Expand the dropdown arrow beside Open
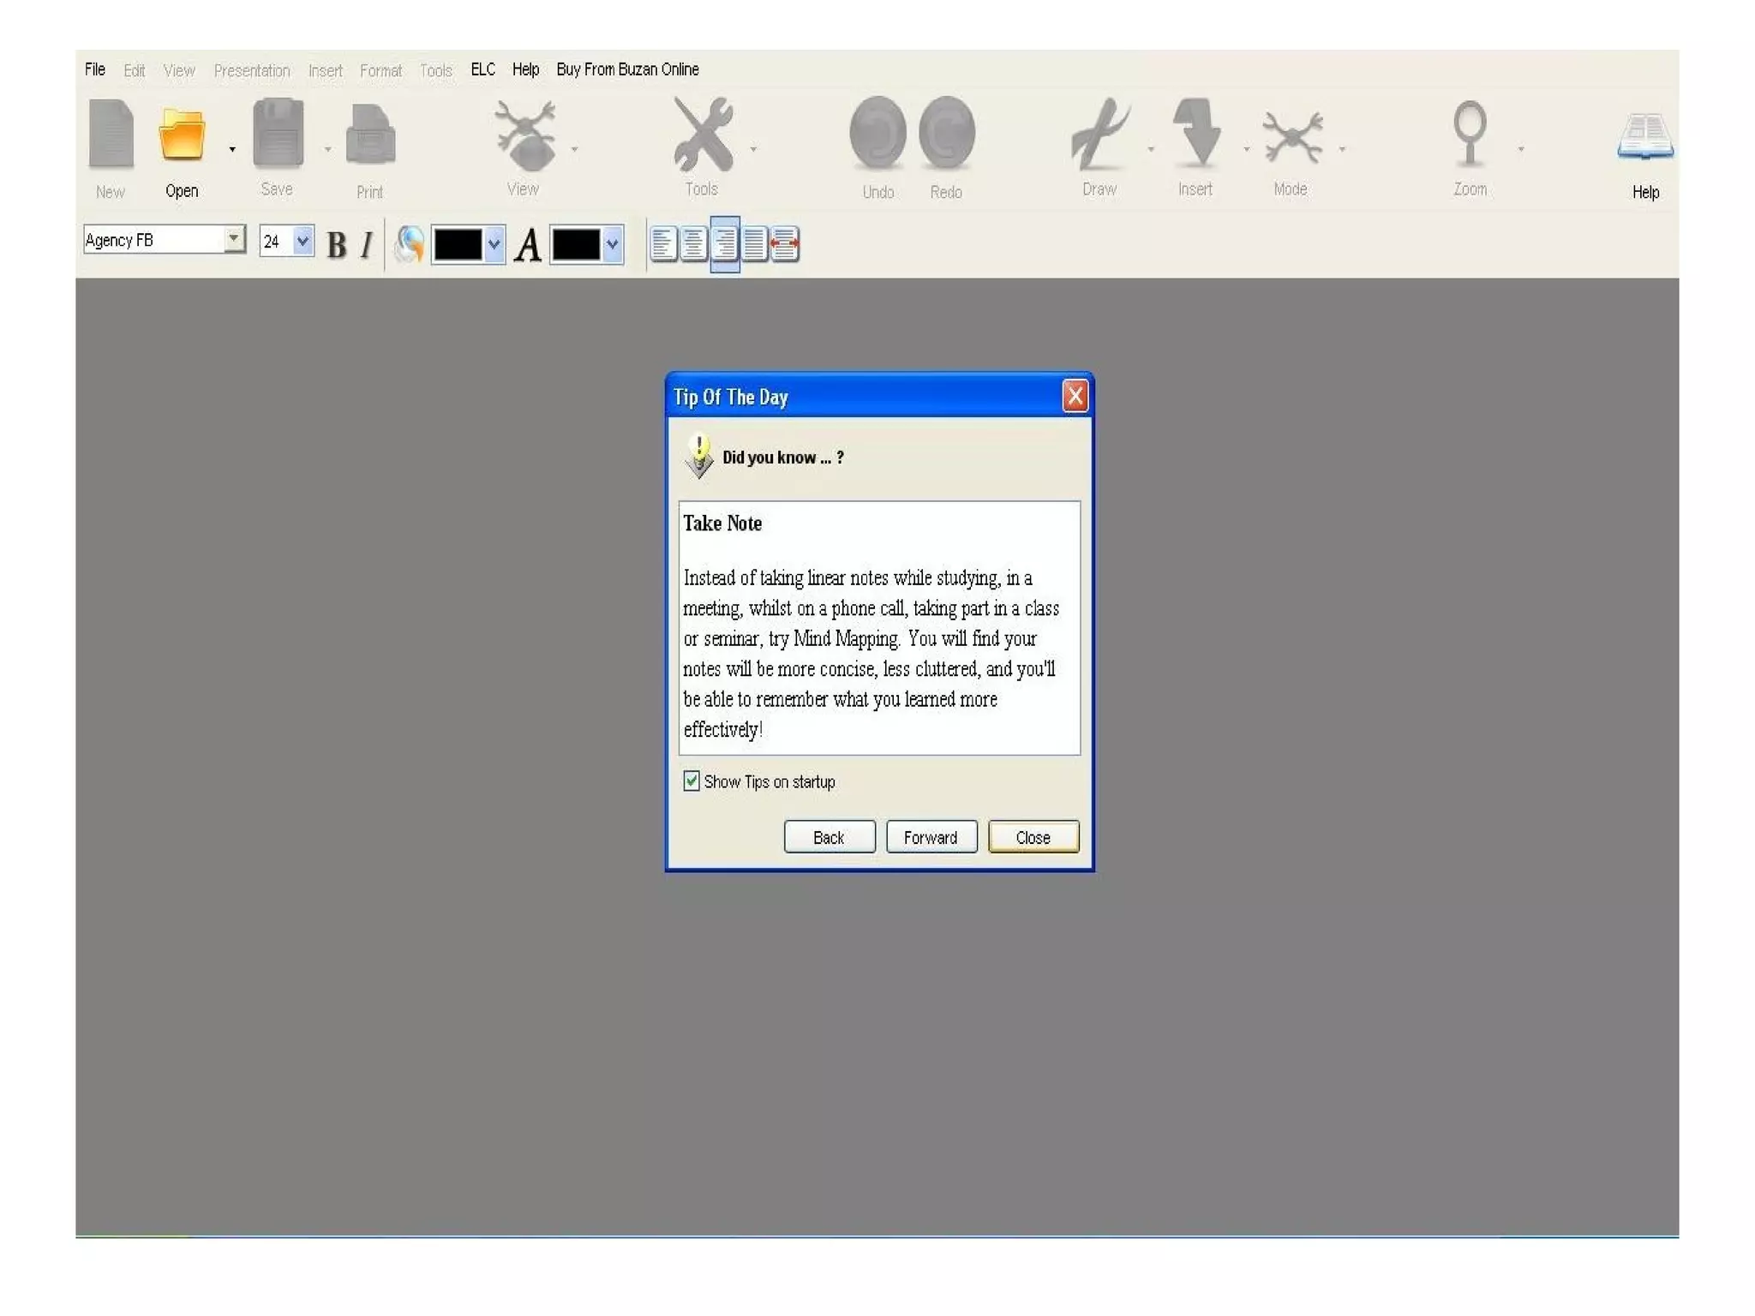Screen dimensions: 1755x1316 (x=232, y=150)
